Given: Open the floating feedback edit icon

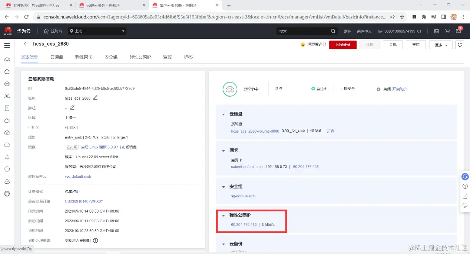Looking at the screenshot, I should (x=465, y=196).
